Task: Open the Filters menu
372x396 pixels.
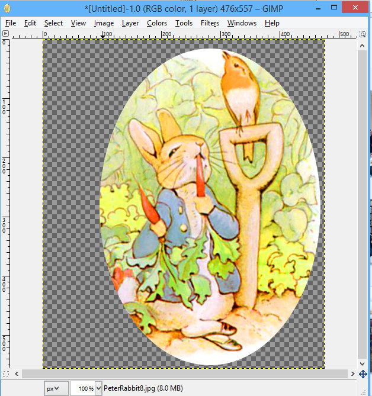Action: 210,23
